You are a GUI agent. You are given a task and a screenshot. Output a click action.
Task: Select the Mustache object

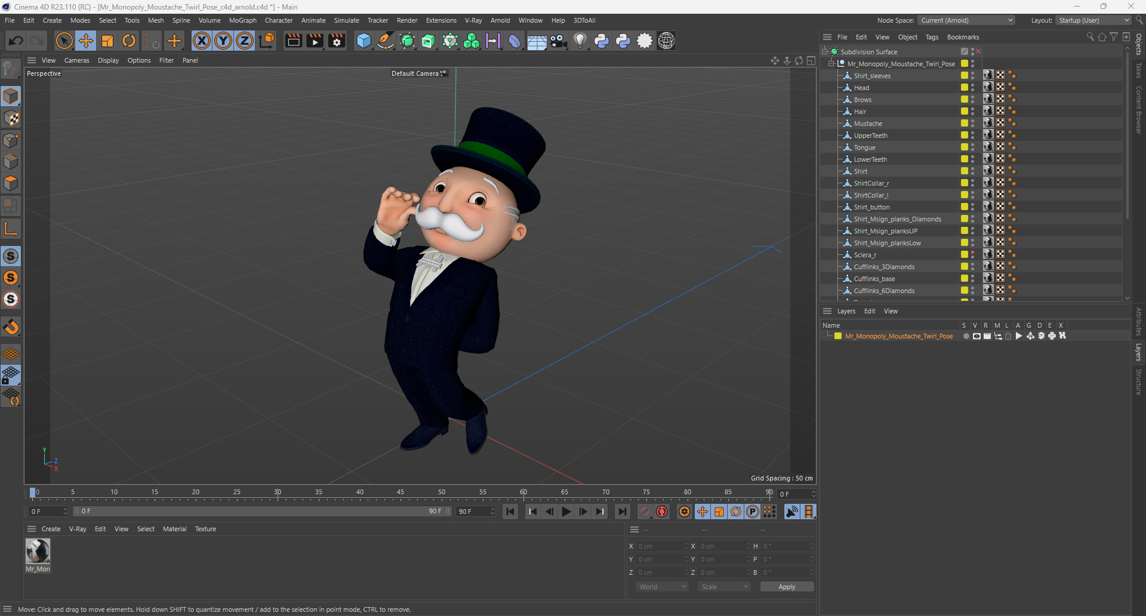868,124
